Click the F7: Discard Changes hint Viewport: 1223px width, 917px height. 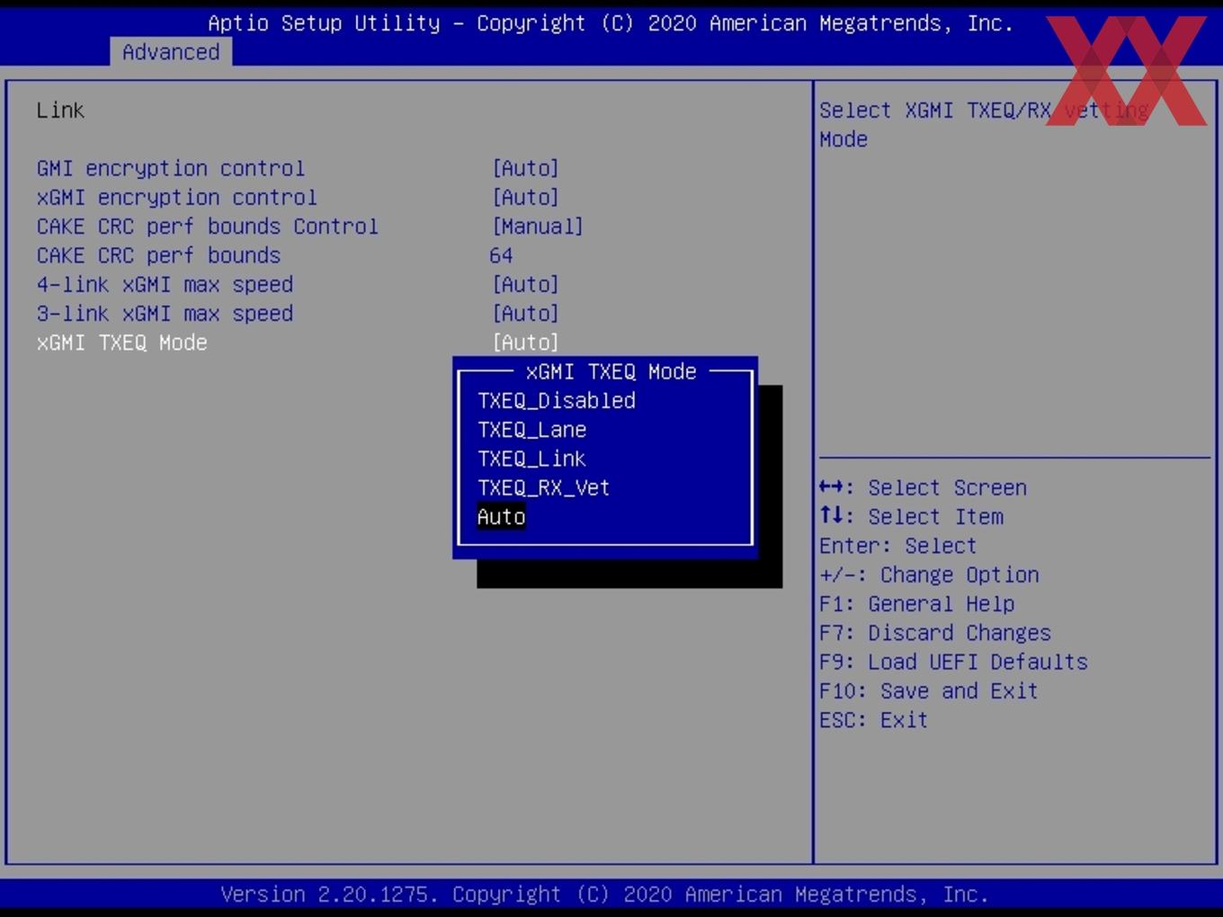click(x=935, y=633)
